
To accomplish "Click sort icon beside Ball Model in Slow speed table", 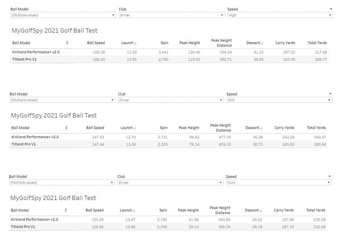I will [66, 210].
